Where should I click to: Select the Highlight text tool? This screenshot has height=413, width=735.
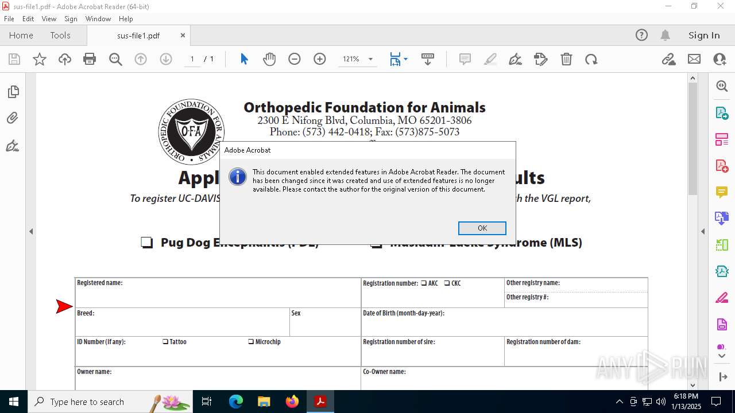coord(490,59)
